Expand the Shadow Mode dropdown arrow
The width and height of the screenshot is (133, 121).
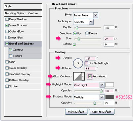[x=102, y=97]
